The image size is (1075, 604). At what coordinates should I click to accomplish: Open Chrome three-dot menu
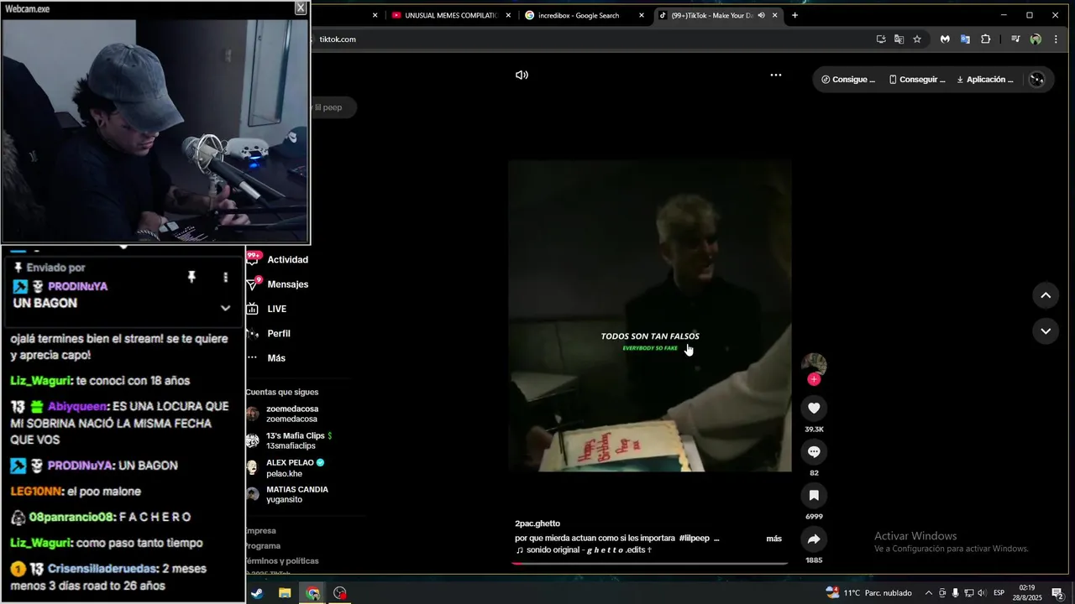point(1056,39)
